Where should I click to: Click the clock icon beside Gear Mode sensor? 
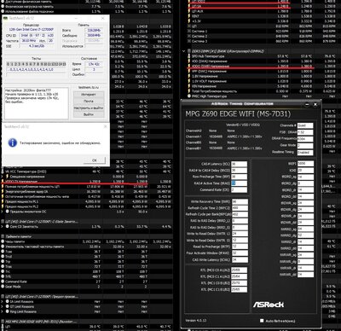(3, 287)
